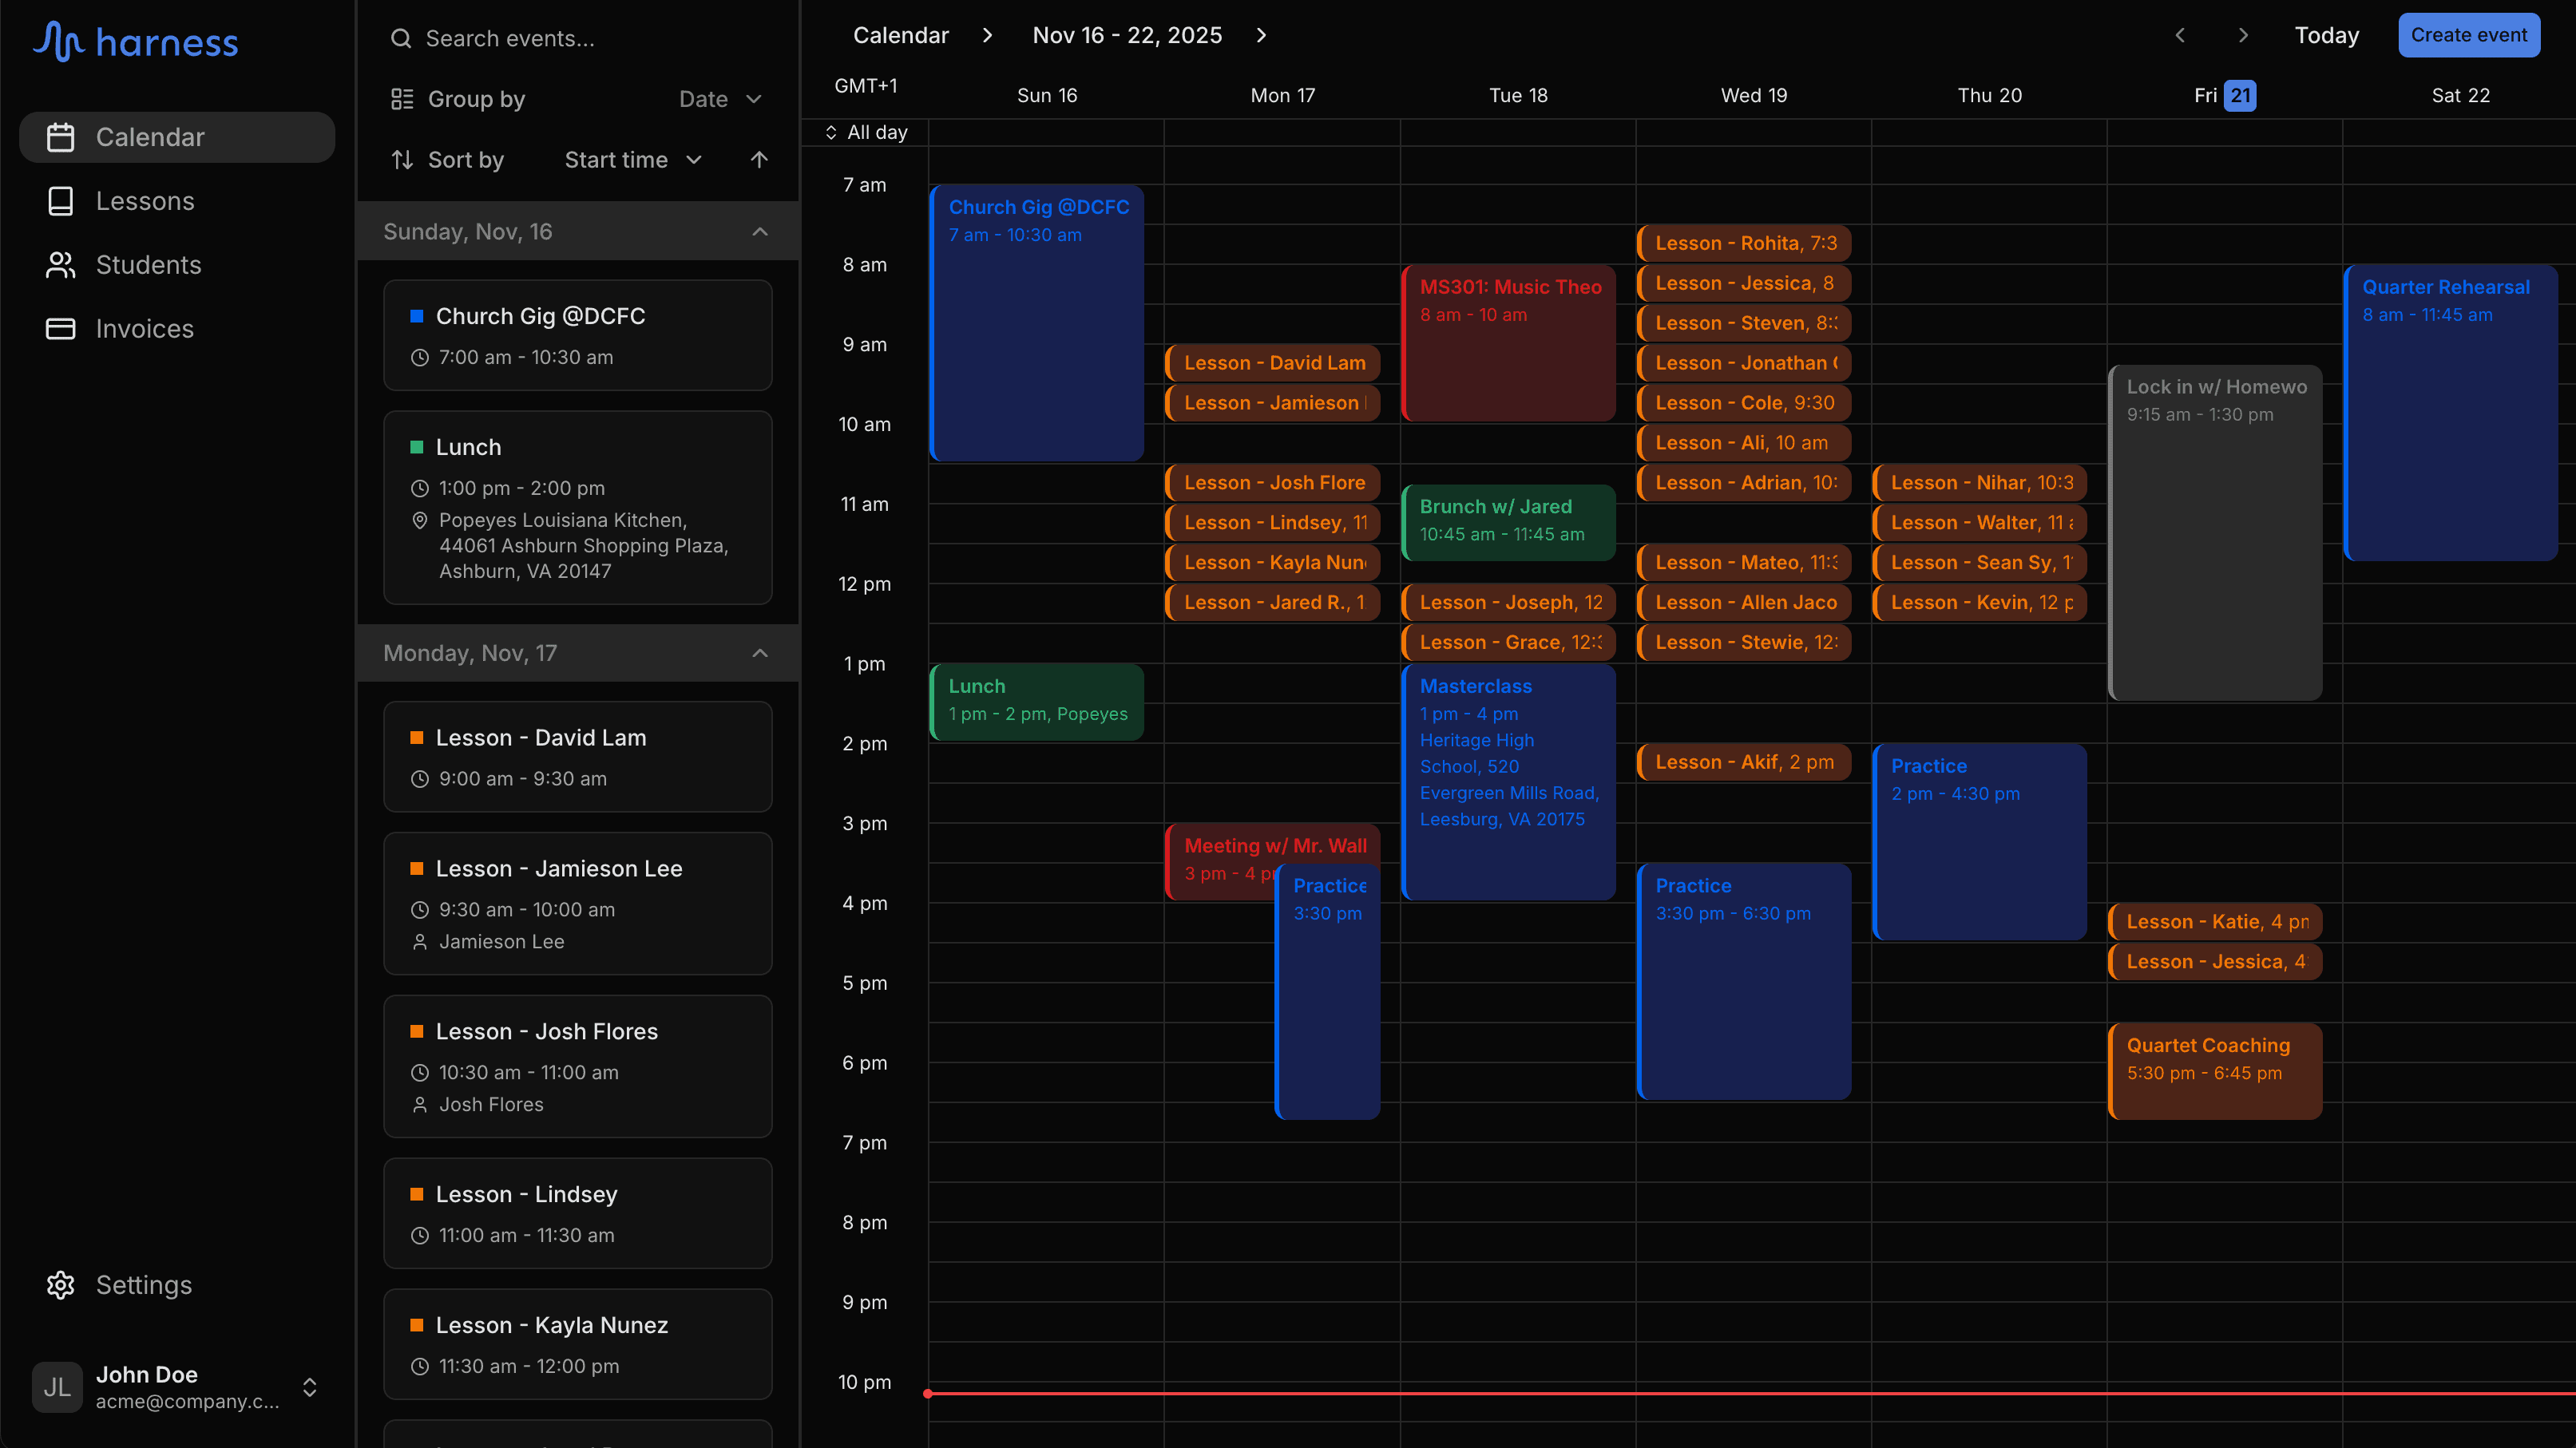Click the Group by list icon
This screenshot has height=1448, width=2576.
tap(402, 99)
